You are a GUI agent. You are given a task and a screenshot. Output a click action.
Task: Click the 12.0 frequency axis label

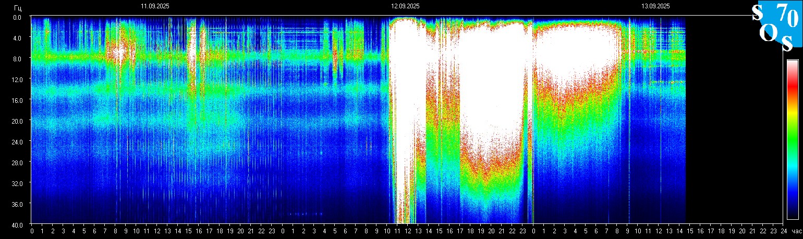coord(16,79)
